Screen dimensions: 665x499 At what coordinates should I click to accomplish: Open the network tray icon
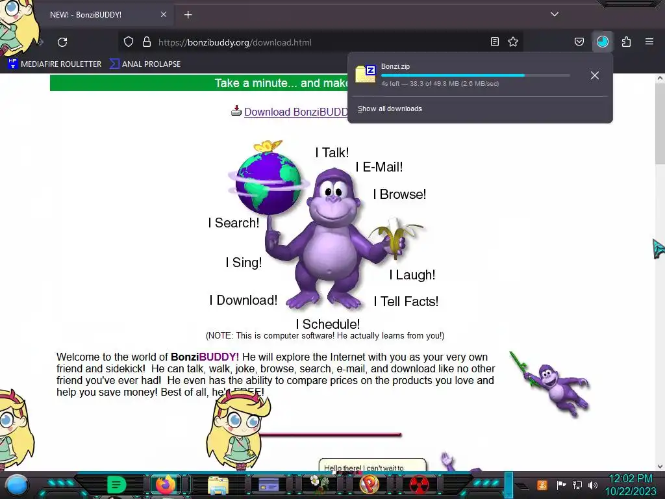[577, 485]
